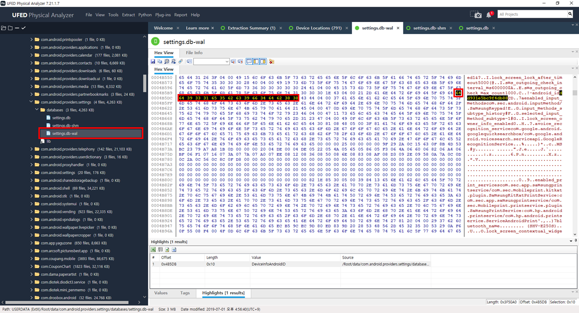Viewport: 579px width, 313px height.
Task: Click the open-folder icon above the tree
Action: (x=4, y=28)
